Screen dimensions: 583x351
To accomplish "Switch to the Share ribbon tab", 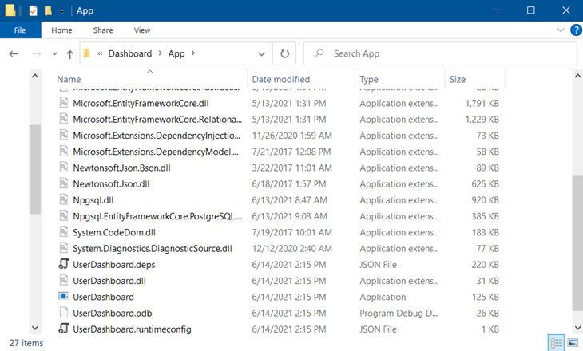I will [103, 30].
